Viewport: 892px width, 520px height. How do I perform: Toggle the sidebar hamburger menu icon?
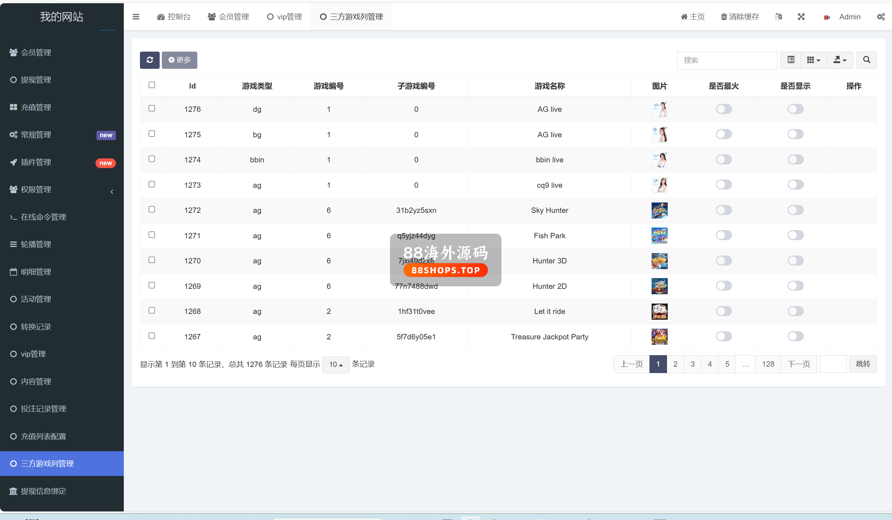tap(136, 17)
